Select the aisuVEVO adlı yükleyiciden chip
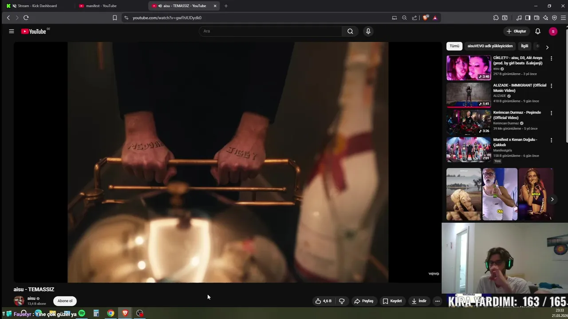 [490, 46]
